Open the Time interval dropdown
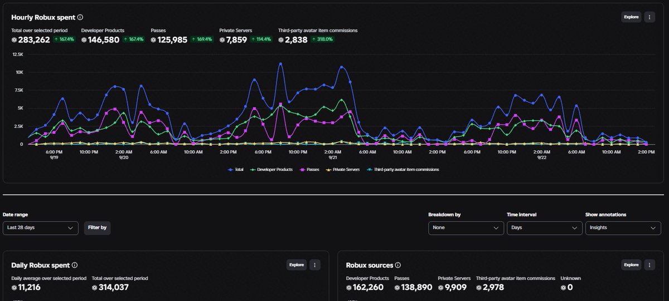 pos(545,228)
